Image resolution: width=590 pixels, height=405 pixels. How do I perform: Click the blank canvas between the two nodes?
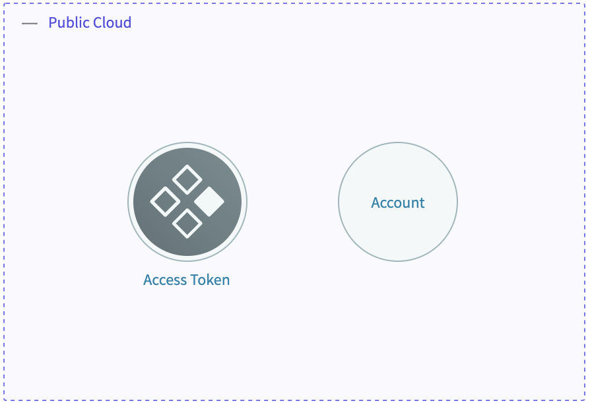click(x=293, y=202)
